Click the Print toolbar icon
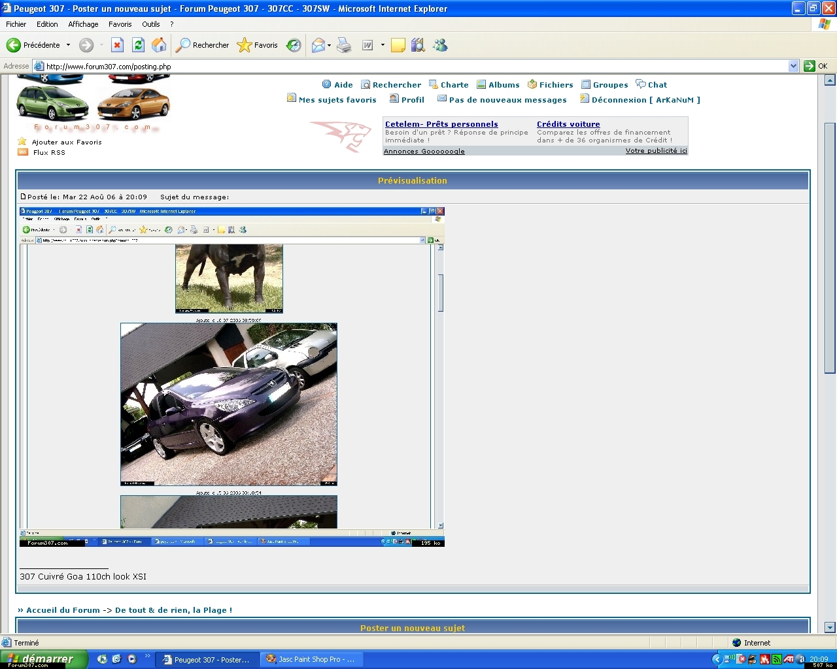This screenshot has height=669, width=837. 344,45
